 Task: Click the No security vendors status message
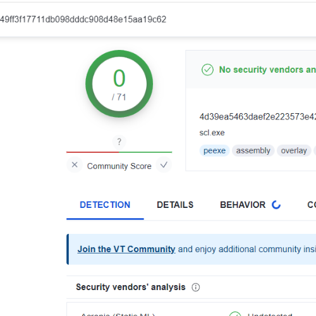click(267, 70)
